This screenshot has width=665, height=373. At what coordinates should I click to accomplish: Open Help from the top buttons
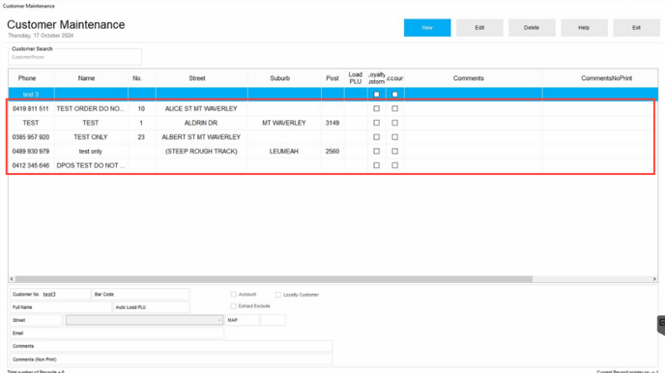coord(584,28)
